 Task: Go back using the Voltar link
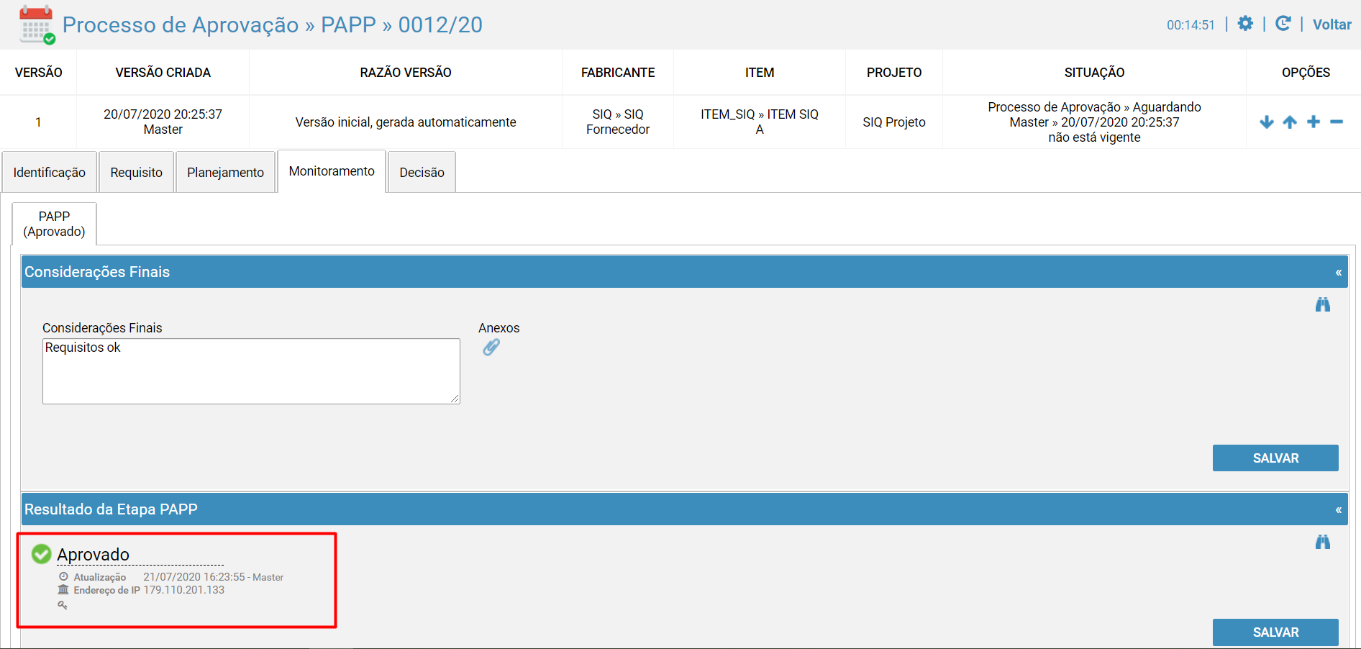(1332, 24)
